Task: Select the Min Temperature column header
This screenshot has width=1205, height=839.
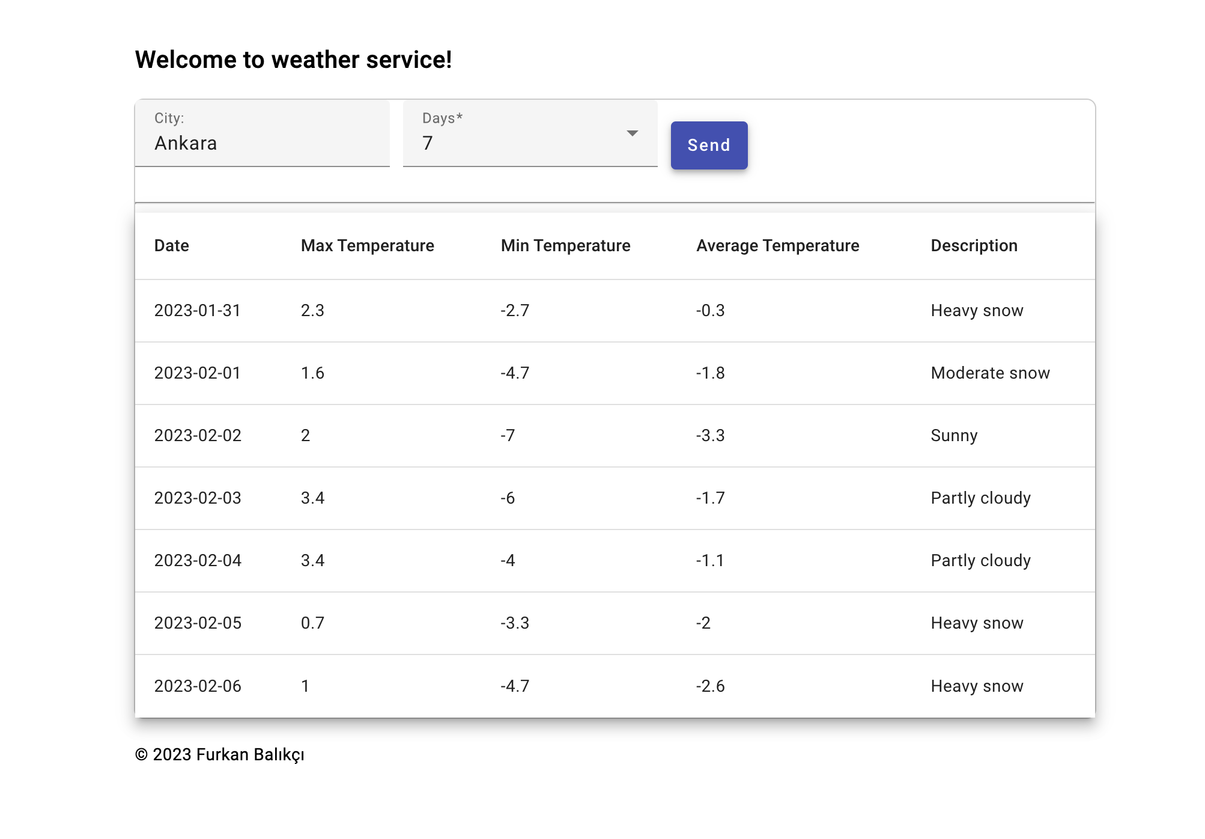Action: (x=565, y=245)
